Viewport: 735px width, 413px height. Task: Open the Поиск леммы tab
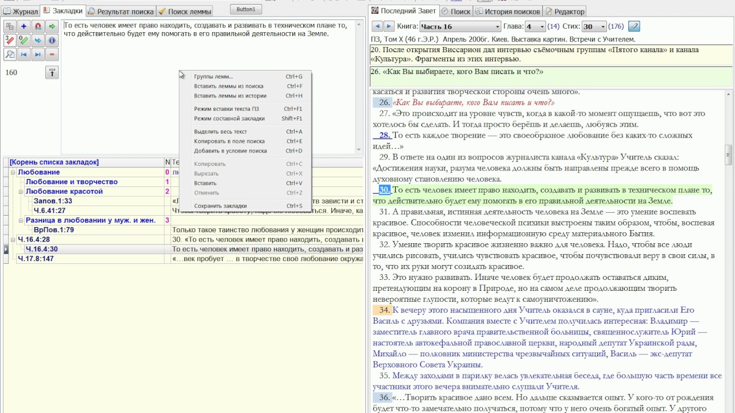tap(184, 11)
